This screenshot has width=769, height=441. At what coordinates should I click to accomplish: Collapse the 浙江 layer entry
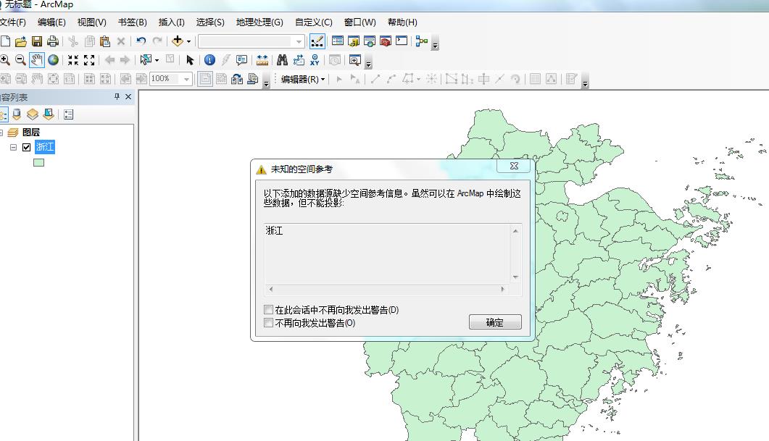[x=13, y=147]
